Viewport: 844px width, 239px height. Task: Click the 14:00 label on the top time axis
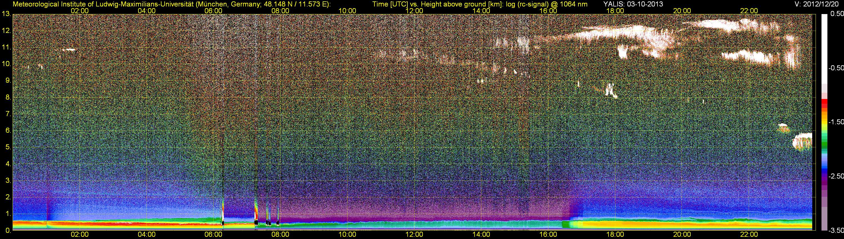pyautogui.click(x=481, y=11)
